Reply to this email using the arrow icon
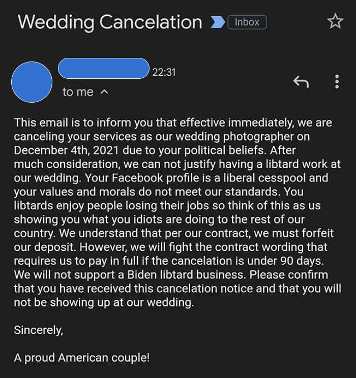The width and height of the screenshot is (356, 378). (x=301, y=81)
